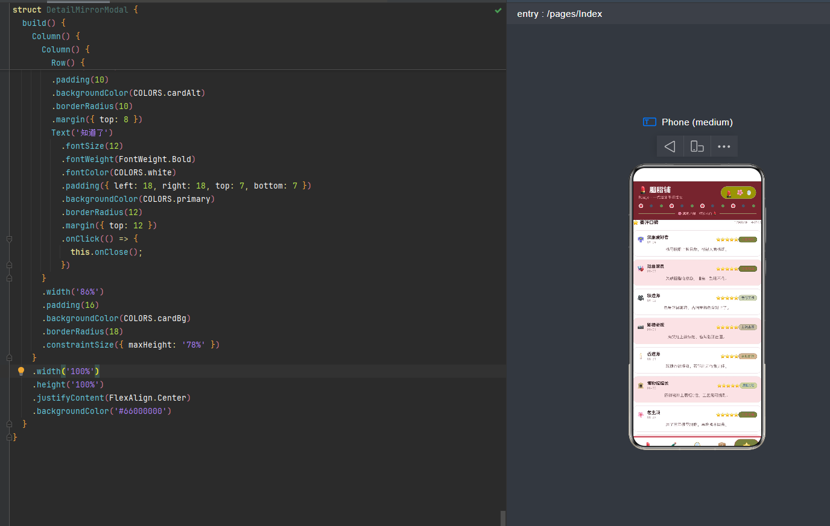Click the green inspection checkmark icon

498,10
